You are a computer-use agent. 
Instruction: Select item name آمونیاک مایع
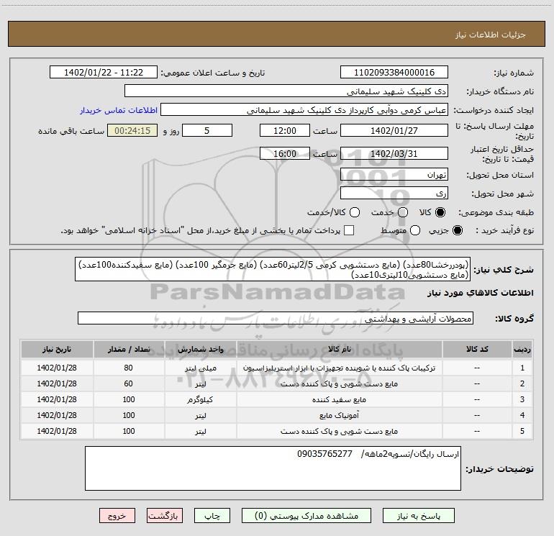pyautogui.click(x=339, y=416)
